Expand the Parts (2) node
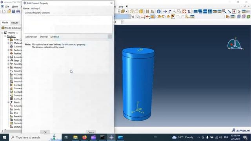The height and width of the screenshot is (141, 251). [x=9, y=40]
